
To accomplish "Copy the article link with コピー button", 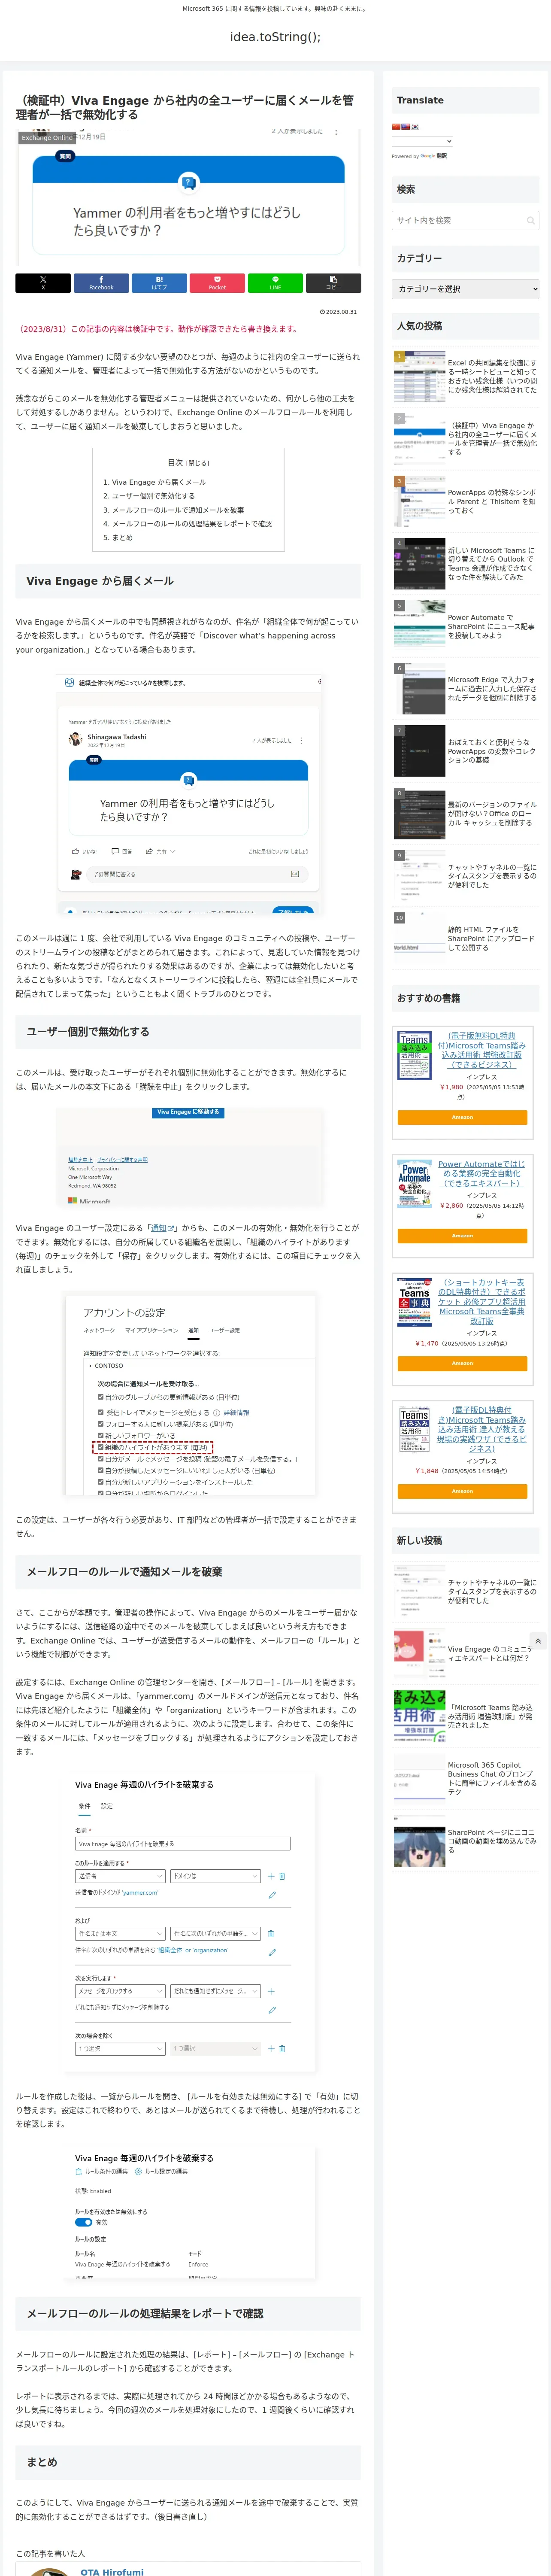I will (x=333, y=283).
